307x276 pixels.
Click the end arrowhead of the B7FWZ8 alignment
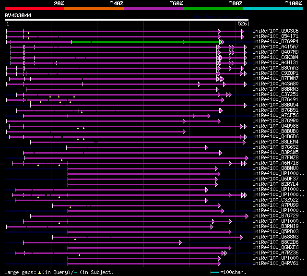pos(247,158)
